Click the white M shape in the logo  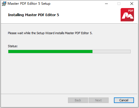point(127,16)
